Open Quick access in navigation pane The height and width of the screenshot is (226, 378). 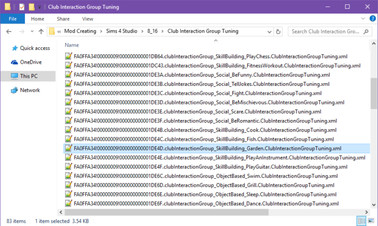(35, 48)
